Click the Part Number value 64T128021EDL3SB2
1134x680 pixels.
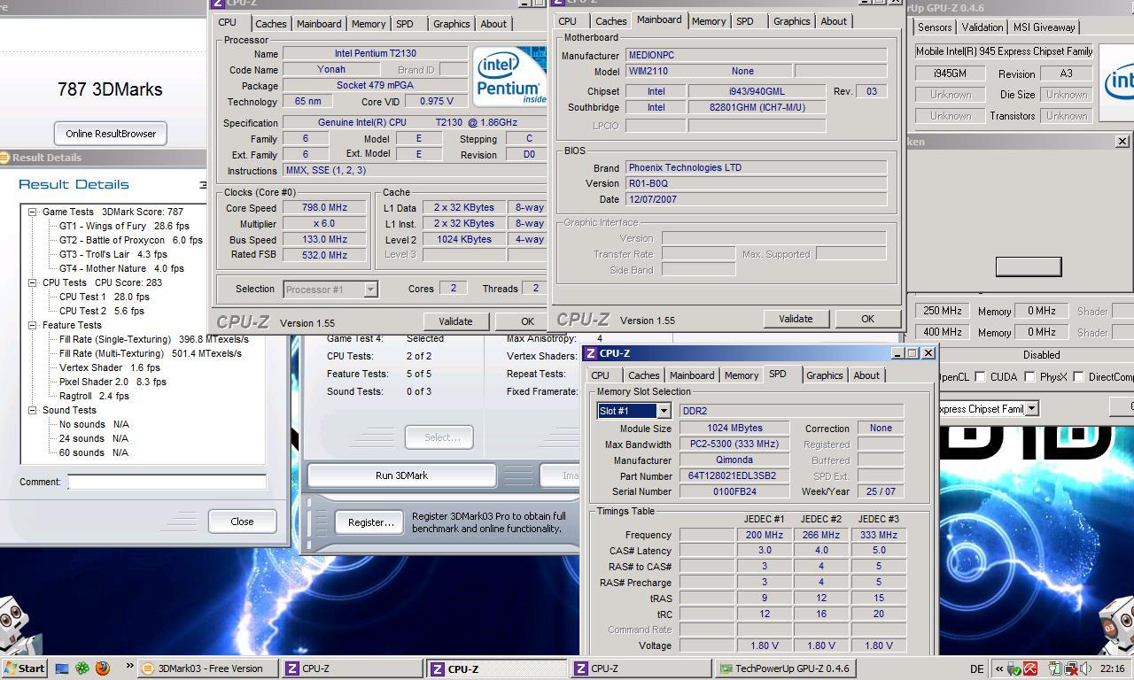pos(734,475)
